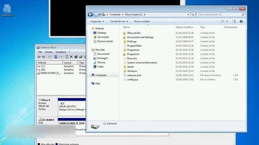259x145 pixels.
Task: Expand breadcrumb arrow after Computer
Action: [x=123, y=14]
